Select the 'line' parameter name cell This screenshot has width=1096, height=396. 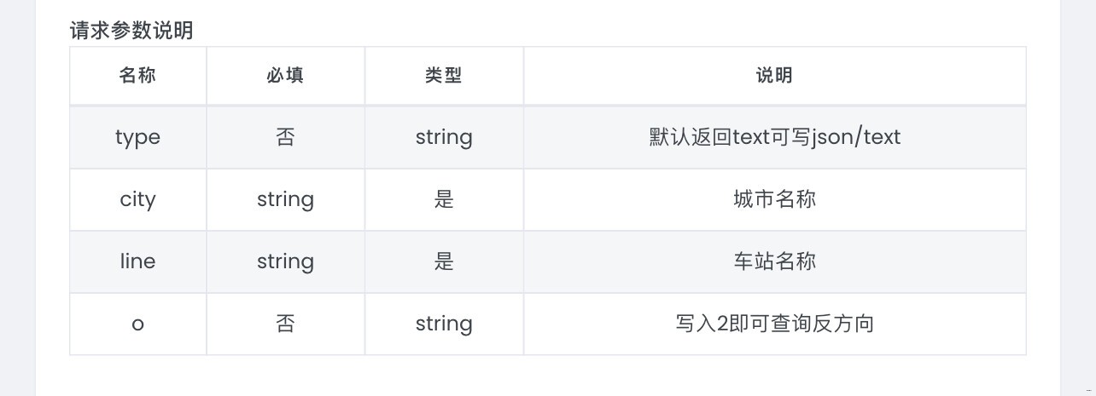tap(137, 261)
